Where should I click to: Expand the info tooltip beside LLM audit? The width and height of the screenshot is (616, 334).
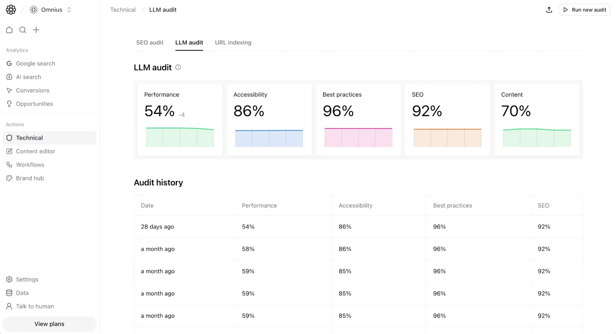pyautogui.click(x=178, y=67)
